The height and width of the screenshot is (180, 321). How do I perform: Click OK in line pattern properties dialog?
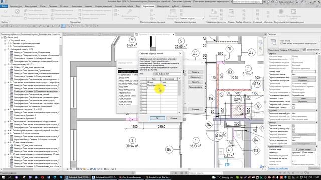coord(157,118)
